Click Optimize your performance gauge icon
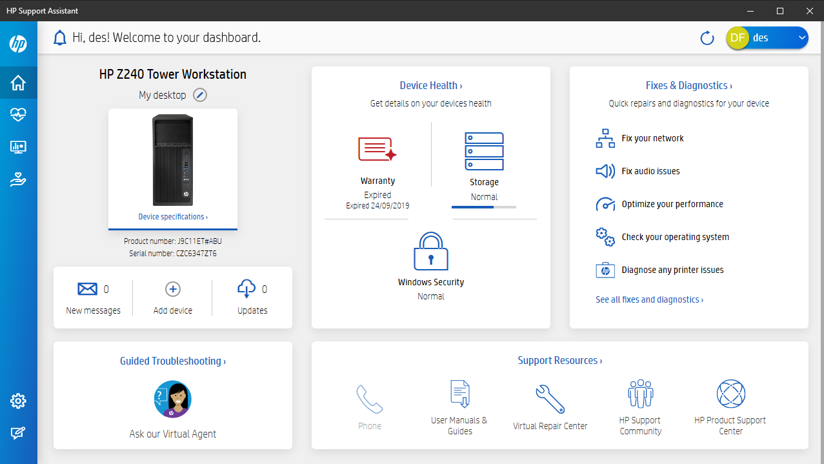The height and width of the screenshot is (464, 824). coord(605,204)
